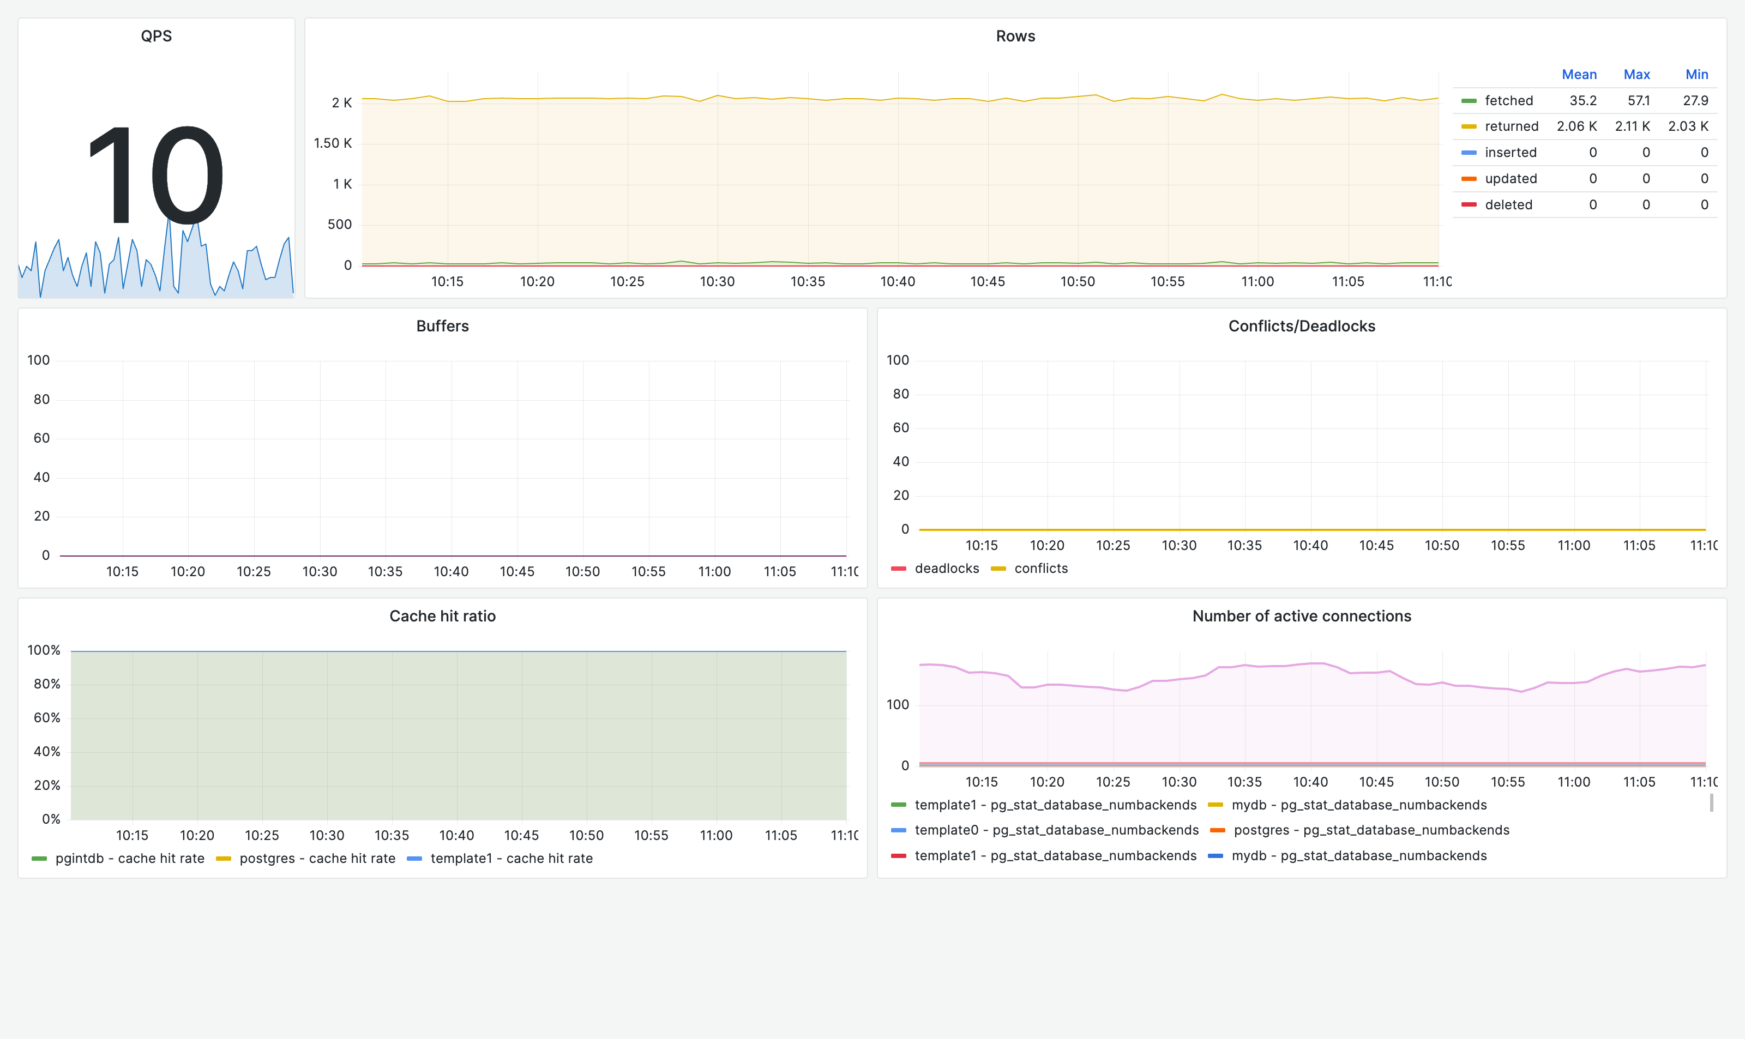Open Number of active connections title menu
Screen dimensions: 1745x1039
pyautogui.click(x=1302, y=616)
